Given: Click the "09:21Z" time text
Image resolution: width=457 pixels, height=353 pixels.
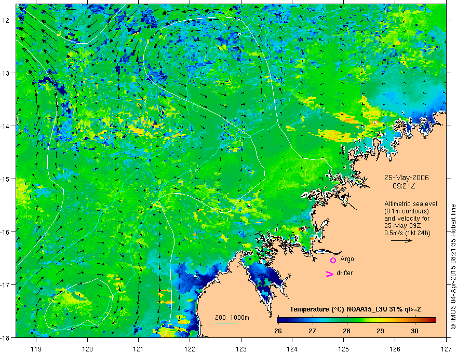Looking at the screenshot, I should [404, 186].
